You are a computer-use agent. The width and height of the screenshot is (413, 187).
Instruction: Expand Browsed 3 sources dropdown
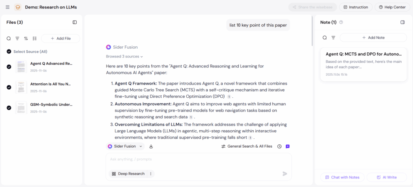pos(124,56)
